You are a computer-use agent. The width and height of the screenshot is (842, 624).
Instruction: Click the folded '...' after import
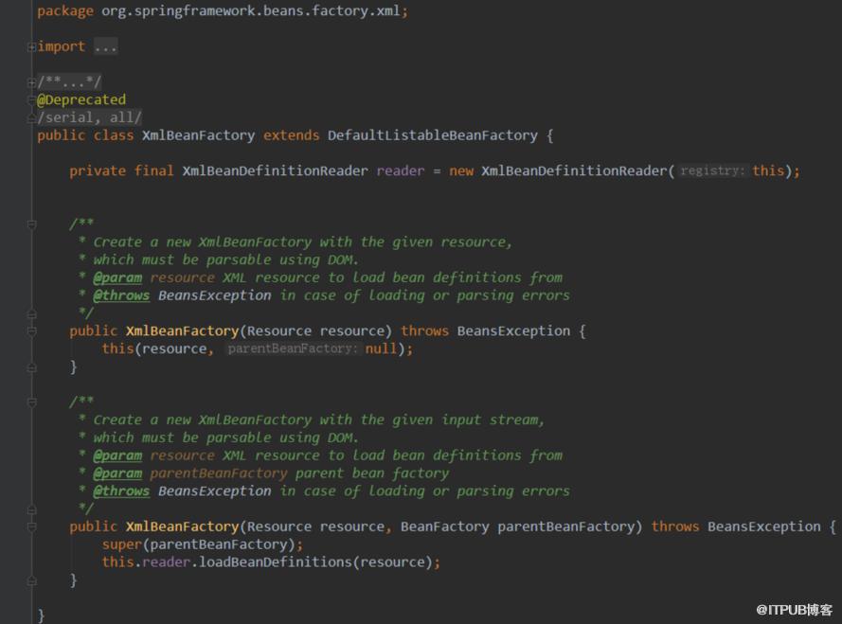[x=105, y=46]
